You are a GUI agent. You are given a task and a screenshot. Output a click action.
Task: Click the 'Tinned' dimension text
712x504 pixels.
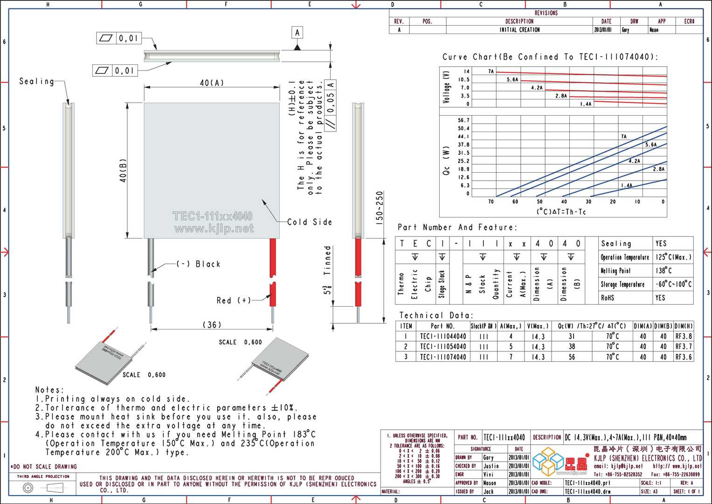click(x=328, y=260)
